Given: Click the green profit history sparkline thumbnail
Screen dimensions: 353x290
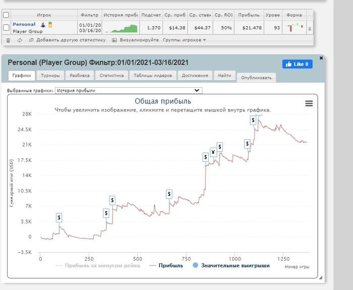Looking at the screenshot, I should tap(121, 28).
